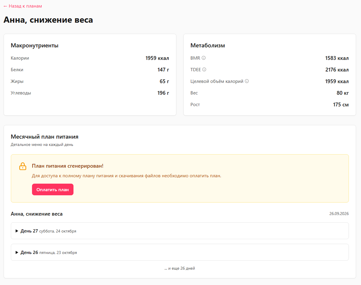The height and width of the screenshot is (285, 361).
Task: Select the Калории 1959 ккал value
Action: click(x=157, y=58)
